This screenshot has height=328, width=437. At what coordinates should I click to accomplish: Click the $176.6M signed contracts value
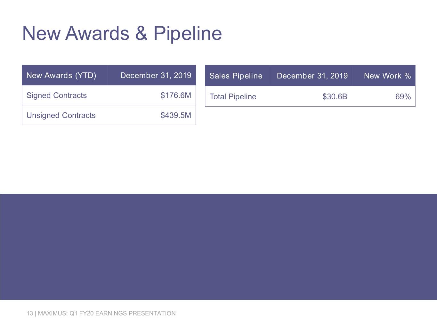tap(176, 95)
